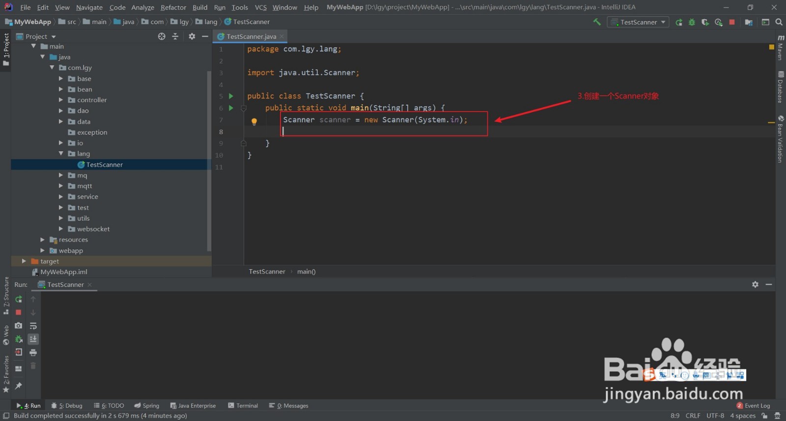Expand the resources folder
The height and width of the screenshot is (421, 786).
[42, 240]
